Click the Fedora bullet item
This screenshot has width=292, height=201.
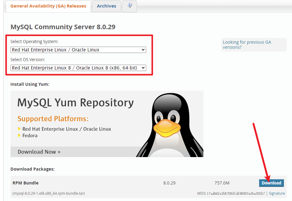coord(30,135)
